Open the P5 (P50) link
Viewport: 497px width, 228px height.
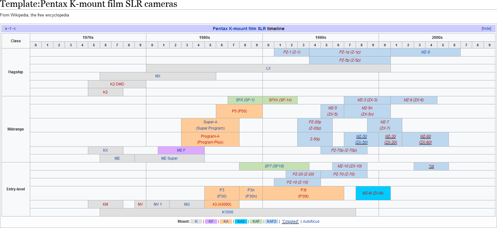[239, 111]
